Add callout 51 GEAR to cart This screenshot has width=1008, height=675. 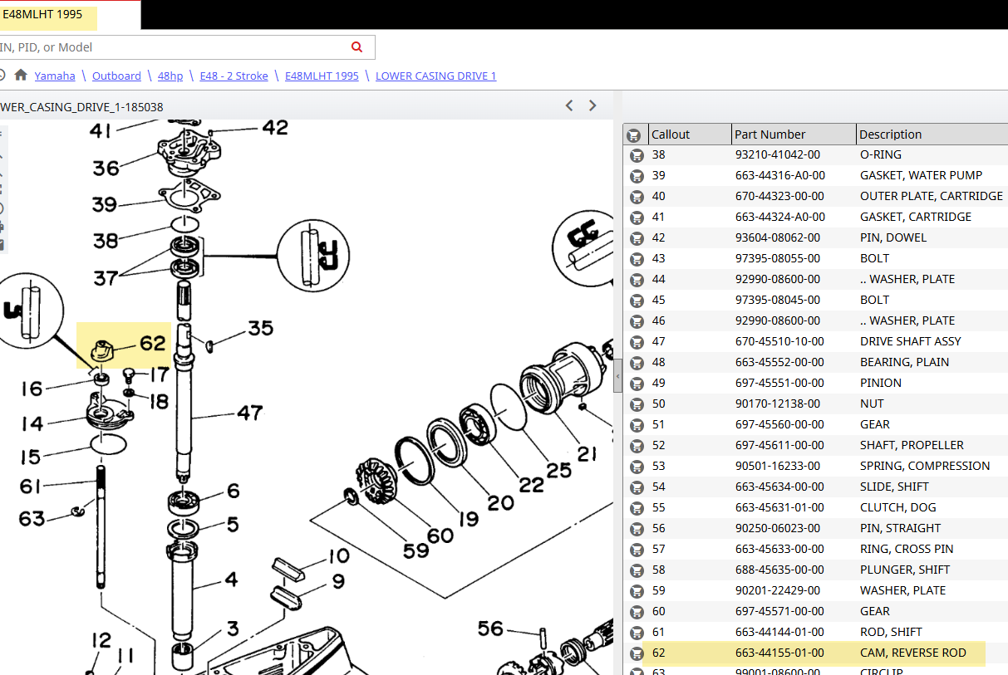point(637,425)
